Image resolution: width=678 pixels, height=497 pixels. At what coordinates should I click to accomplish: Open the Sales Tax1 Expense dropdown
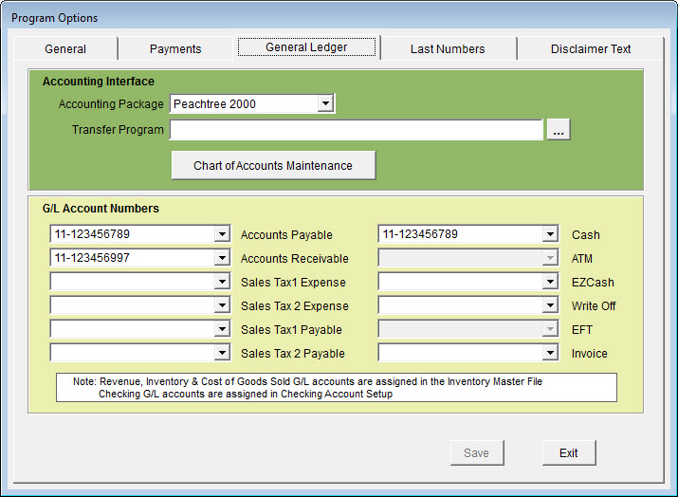coord(222,282)
